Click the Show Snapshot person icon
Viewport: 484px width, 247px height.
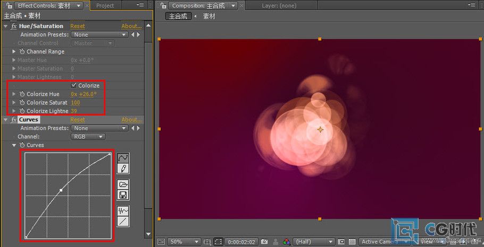coord(276,242)
